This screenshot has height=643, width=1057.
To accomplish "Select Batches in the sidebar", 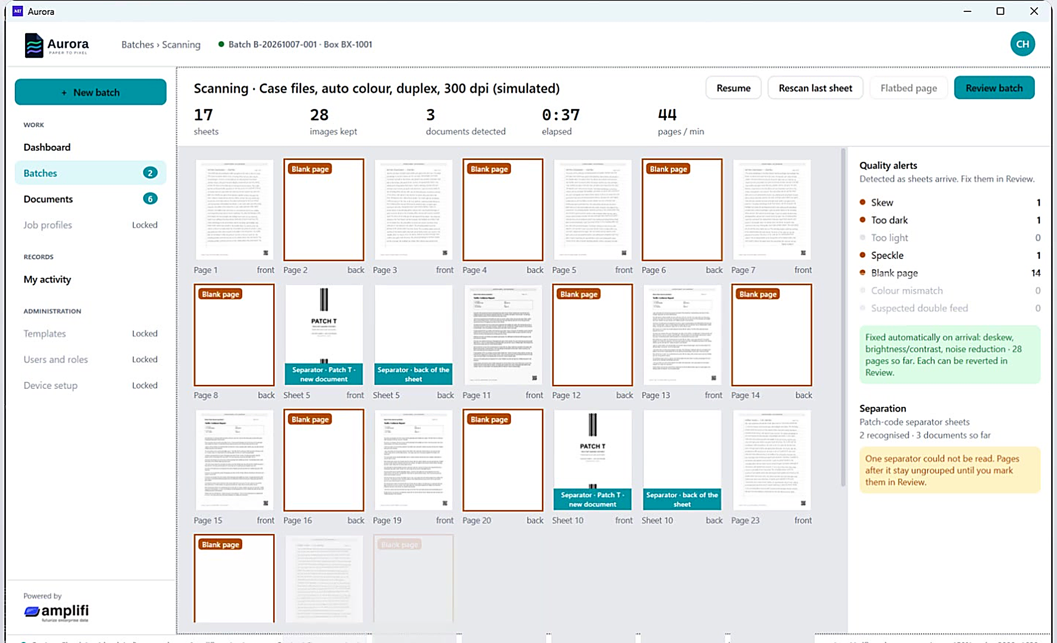I will click(91, 173).
